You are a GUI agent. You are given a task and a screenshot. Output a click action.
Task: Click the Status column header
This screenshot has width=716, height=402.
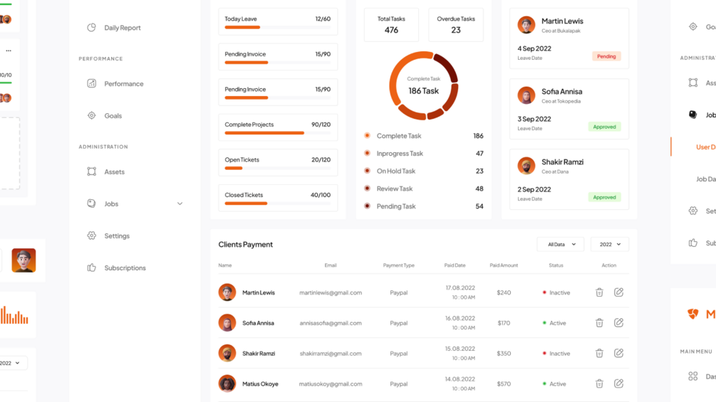[x=556, y=265]
